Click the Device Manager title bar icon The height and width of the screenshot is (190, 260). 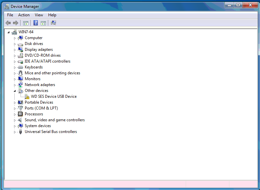[x=7, y=7]
